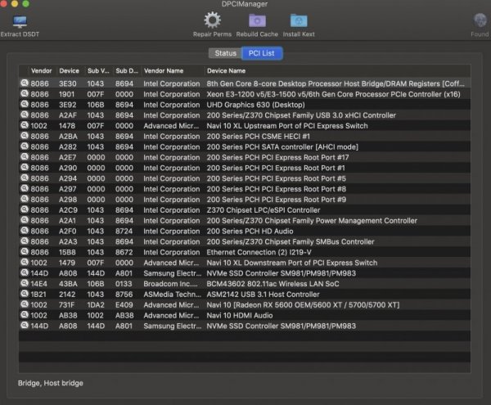Click sub device 8756 cell
This screenshot has width=491, height=405.
[124, 295]
